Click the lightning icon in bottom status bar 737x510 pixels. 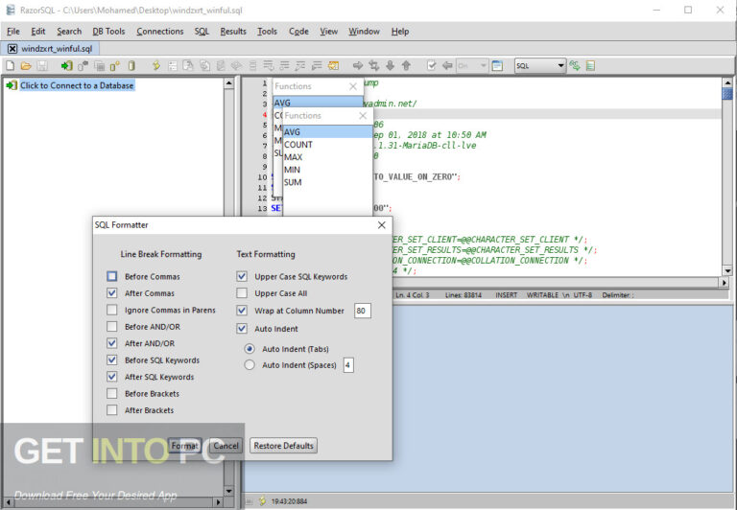coord(263,501)
